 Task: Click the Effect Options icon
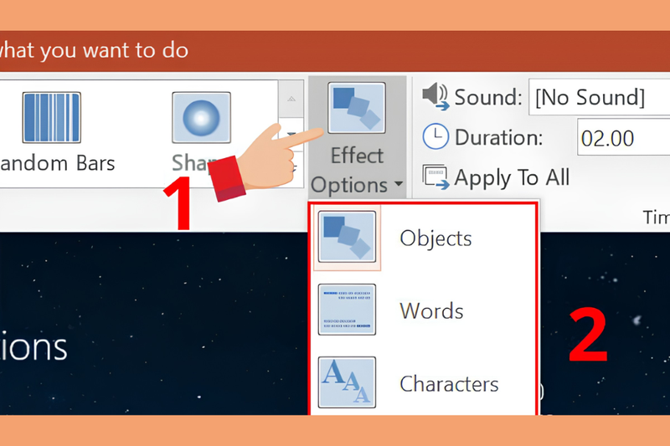point(357,108)
